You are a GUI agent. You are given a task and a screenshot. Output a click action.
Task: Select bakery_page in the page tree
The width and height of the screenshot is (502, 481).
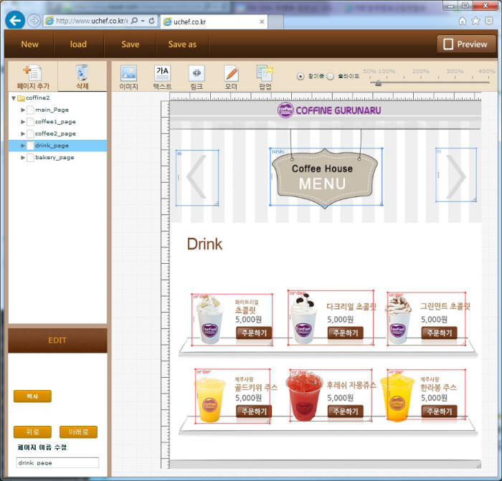[x=55, y=158]
